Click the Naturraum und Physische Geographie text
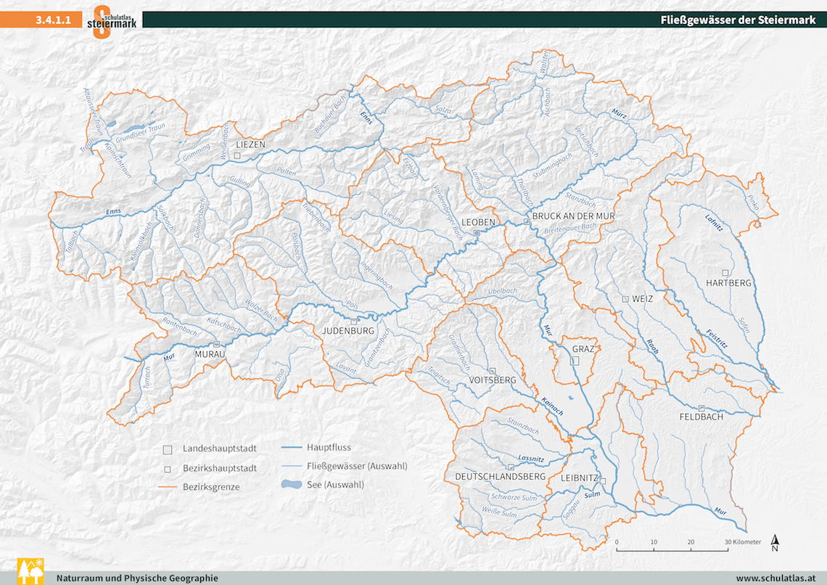 pyautogui.click(x=136, y=577)
